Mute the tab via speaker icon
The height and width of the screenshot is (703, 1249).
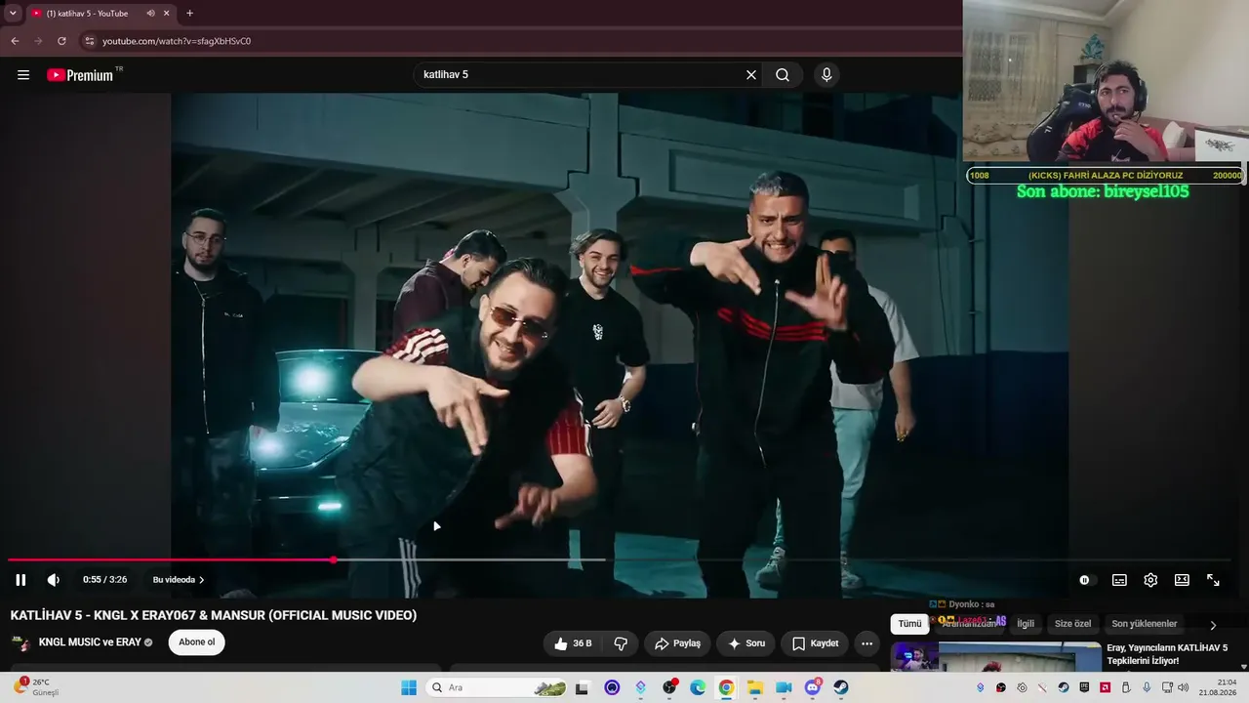coord(151,14)
